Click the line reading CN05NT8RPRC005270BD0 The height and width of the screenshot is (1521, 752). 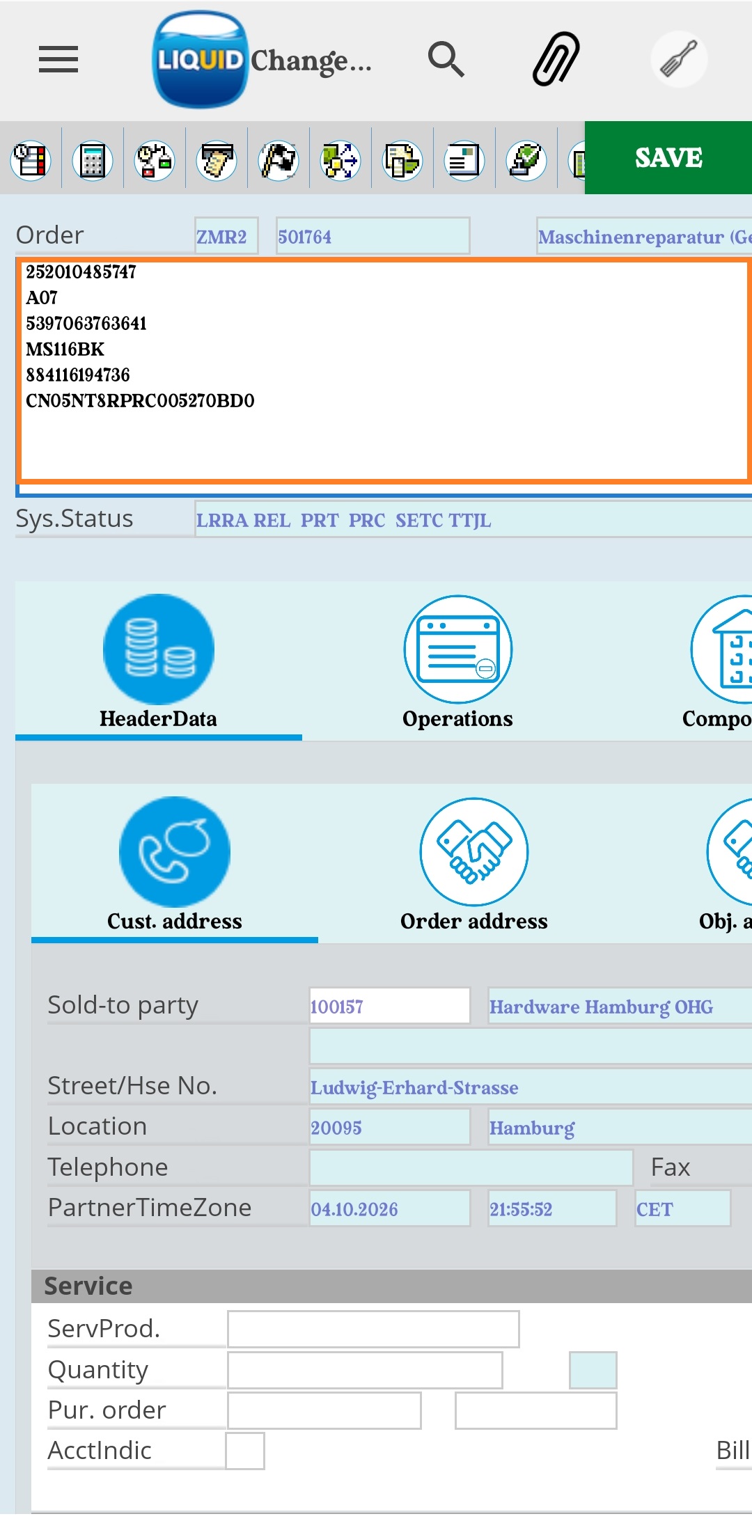pos(140,400)
